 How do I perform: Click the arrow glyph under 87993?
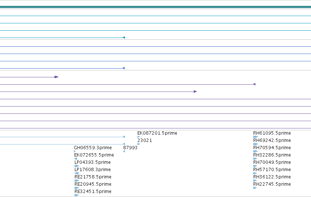[x=124, y=151]
